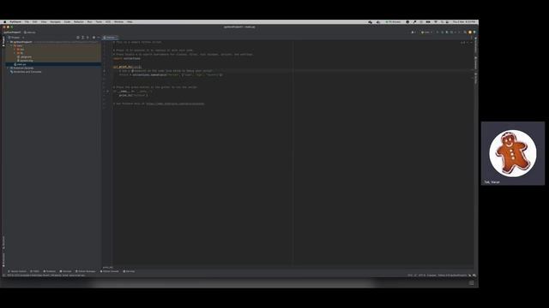Open the Problems tool window

tap(50, 271)
